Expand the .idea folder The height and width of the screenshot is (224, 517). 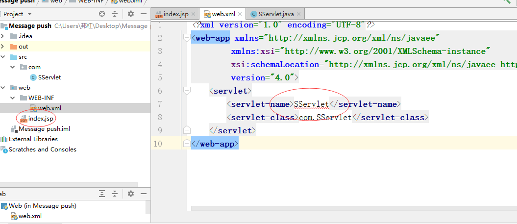click(2, 36)
